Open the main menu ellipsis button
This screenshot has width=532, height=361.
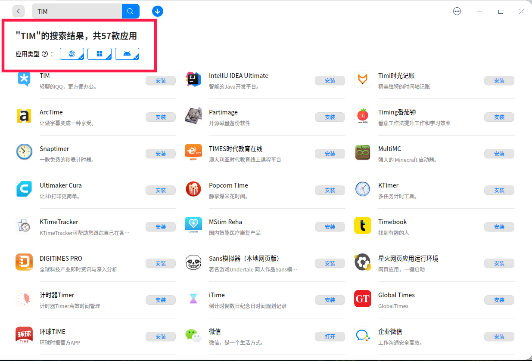click(x=457, y=12)
